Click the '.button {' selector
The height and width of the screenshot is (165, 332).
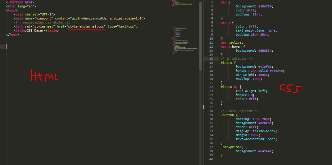(x=229, y=115)
